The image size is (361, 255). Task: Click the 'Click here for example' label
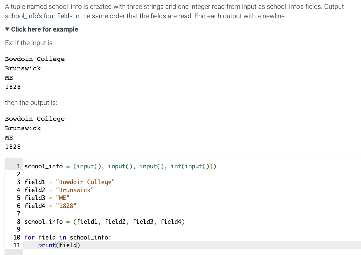click(x=44, y=29)
